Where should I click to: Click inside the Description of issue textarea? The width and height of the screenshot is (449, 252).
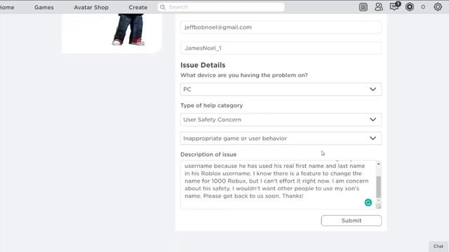point(278,185)
